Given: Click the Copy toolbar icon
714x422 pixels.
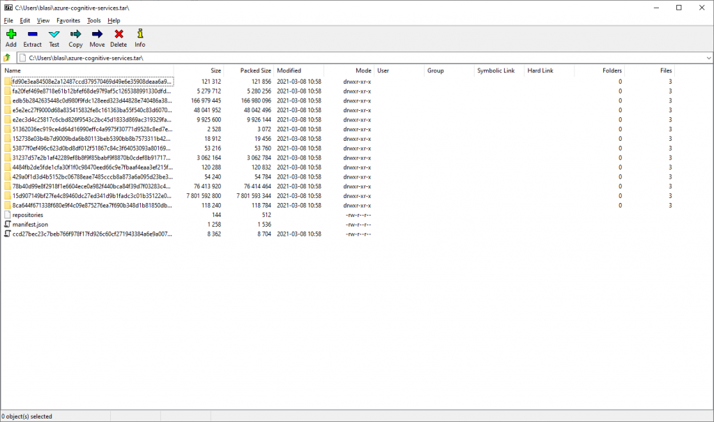Looking at the screenshot, I should click(x=75, y=38).
